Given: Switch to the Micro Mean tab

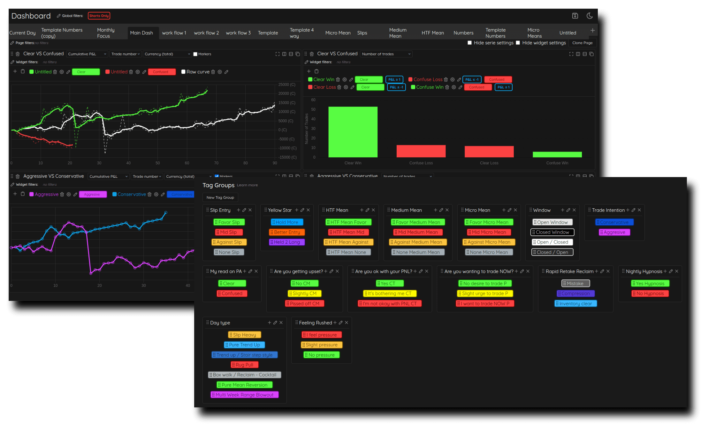Looking at the screenshot, I should pos(338,33).
